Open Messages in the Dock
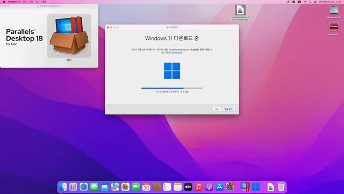Viewport: 344px width, 194px height. pyautogui.click(x=94, y=187)
